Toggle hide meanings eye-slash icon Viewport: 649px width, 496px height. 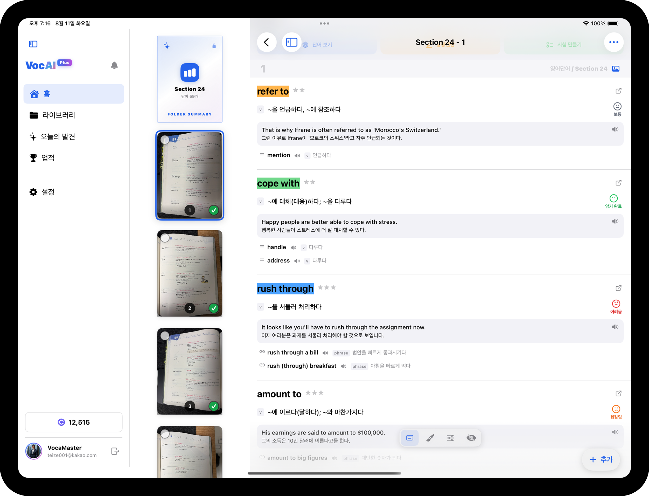(x=471, y=438)
